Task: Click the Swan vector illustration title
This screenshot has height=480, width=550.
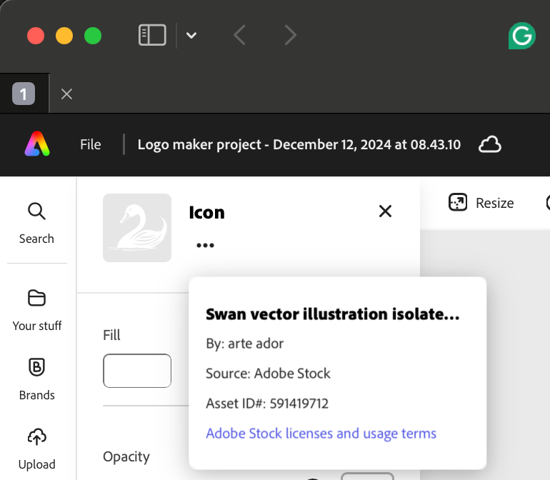Action: [333, 314]
